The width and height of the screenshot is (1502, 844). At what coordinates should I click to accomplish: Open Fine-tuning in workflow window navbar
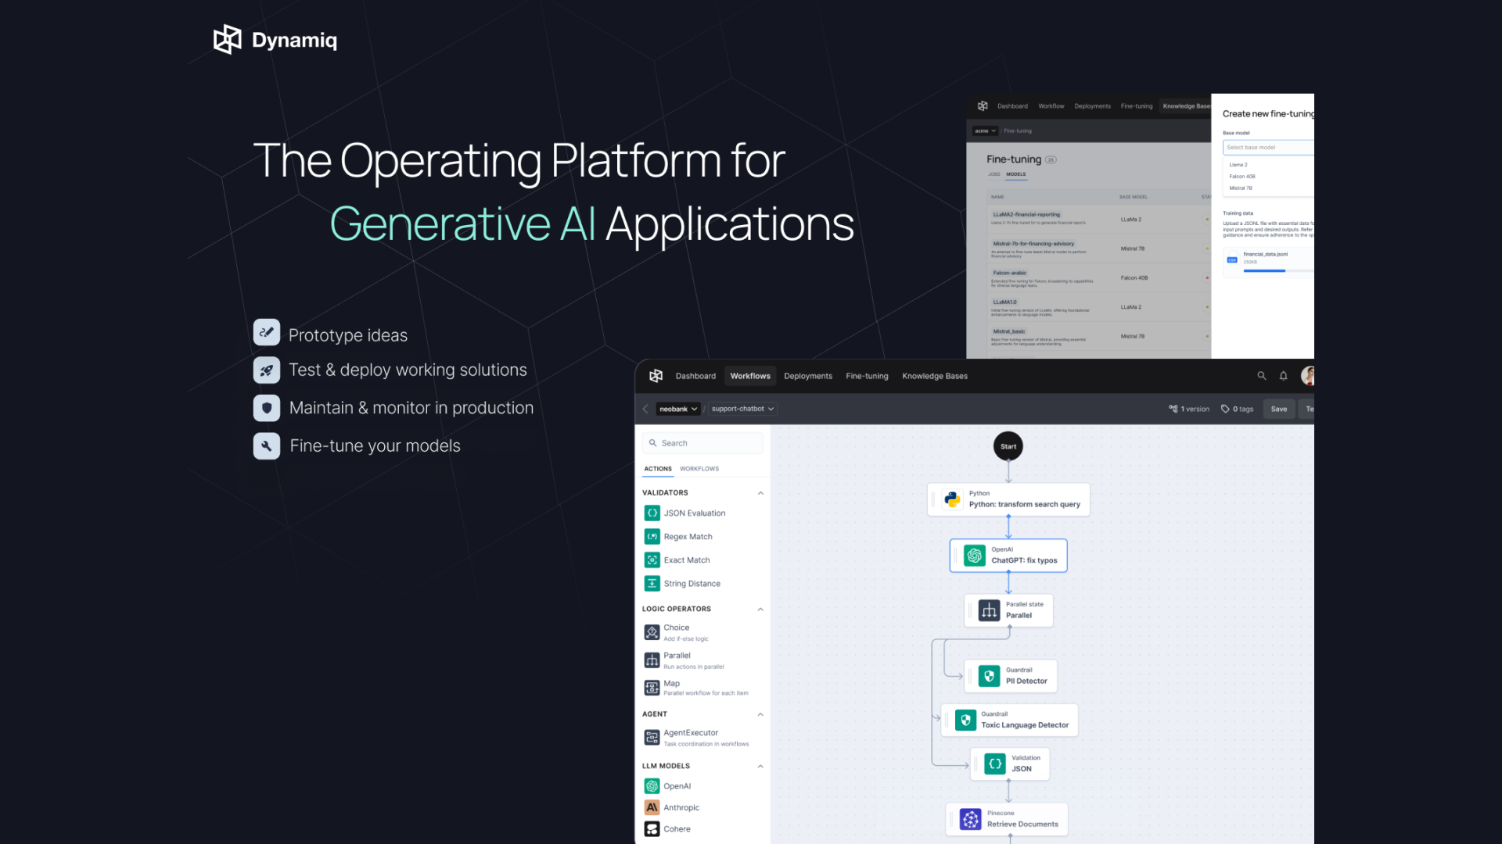[x=867, y=376]
